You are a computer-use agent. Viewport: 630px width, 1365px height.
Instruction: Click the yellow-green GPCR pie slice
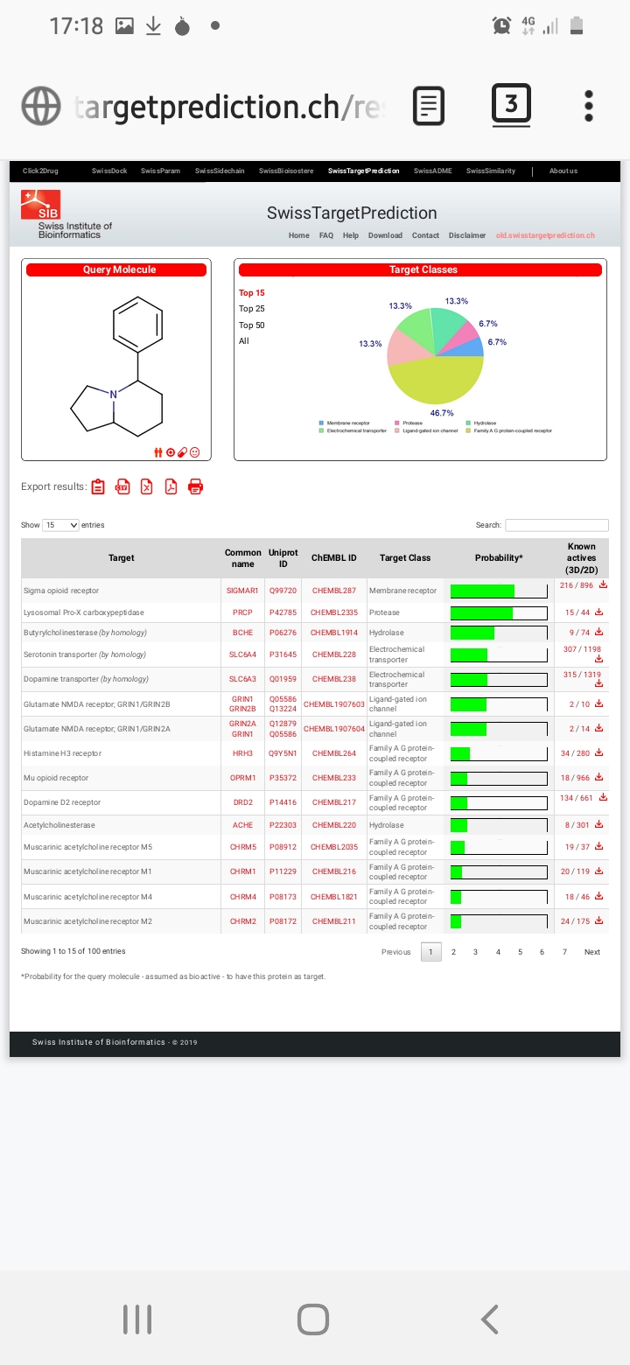(435, 379)
